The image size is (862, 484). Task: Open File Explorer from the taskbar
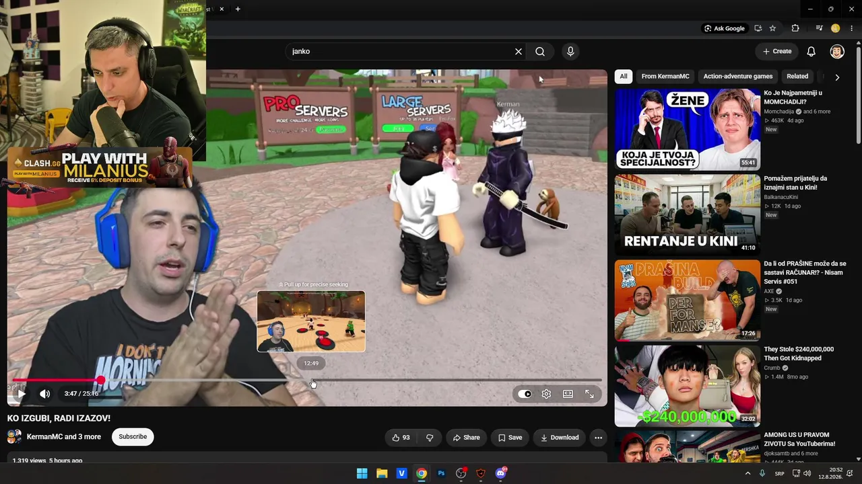coord(382,473)
